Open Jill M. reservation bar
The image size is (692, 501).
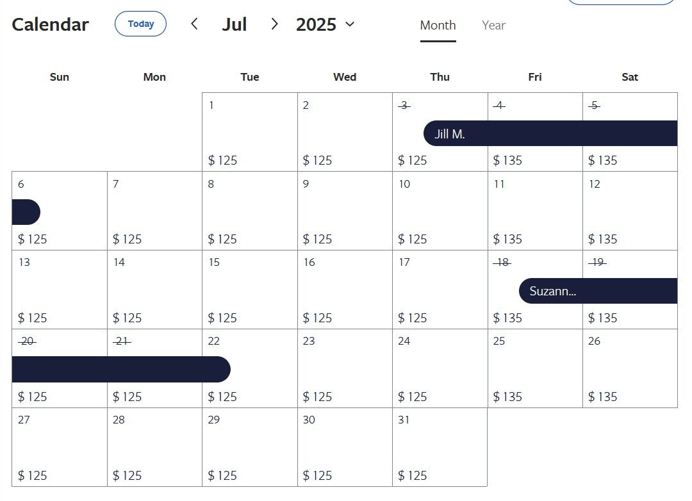[x=550, y=133]
